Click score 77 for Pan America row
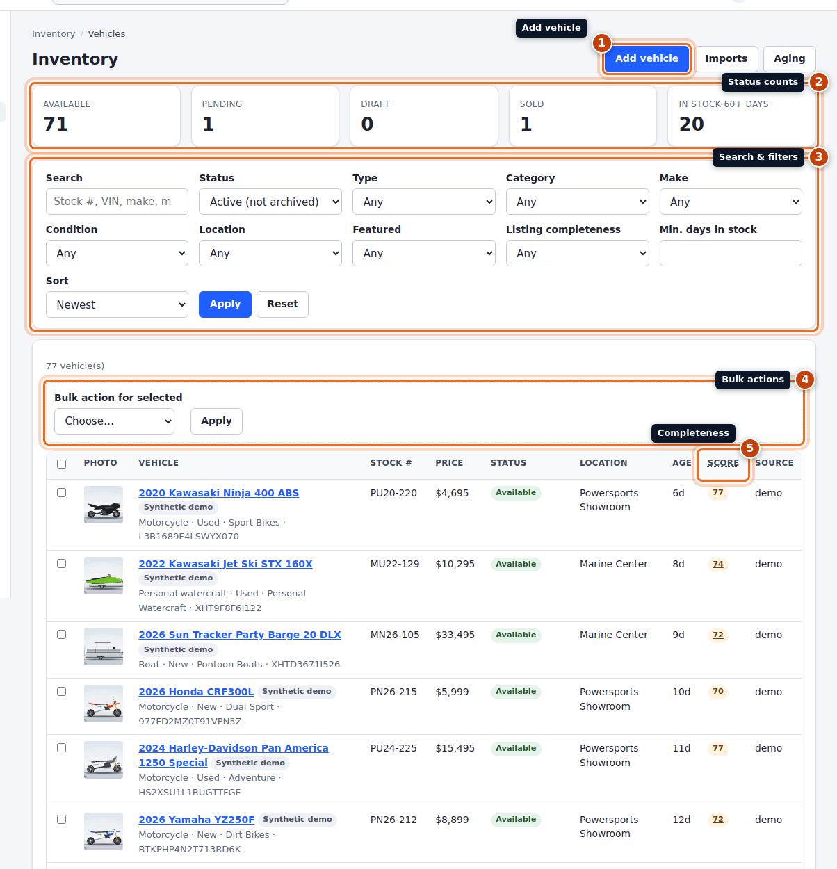Viewport: 837px width, 869px height. pos(718,749)
